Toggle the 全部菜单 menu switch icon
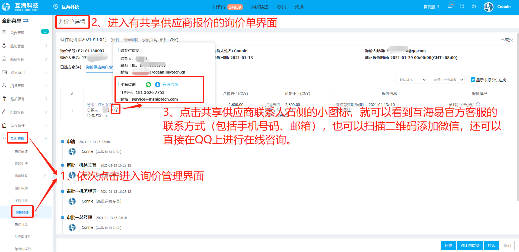Screen dimensions: 519x252 click(26, 21)
